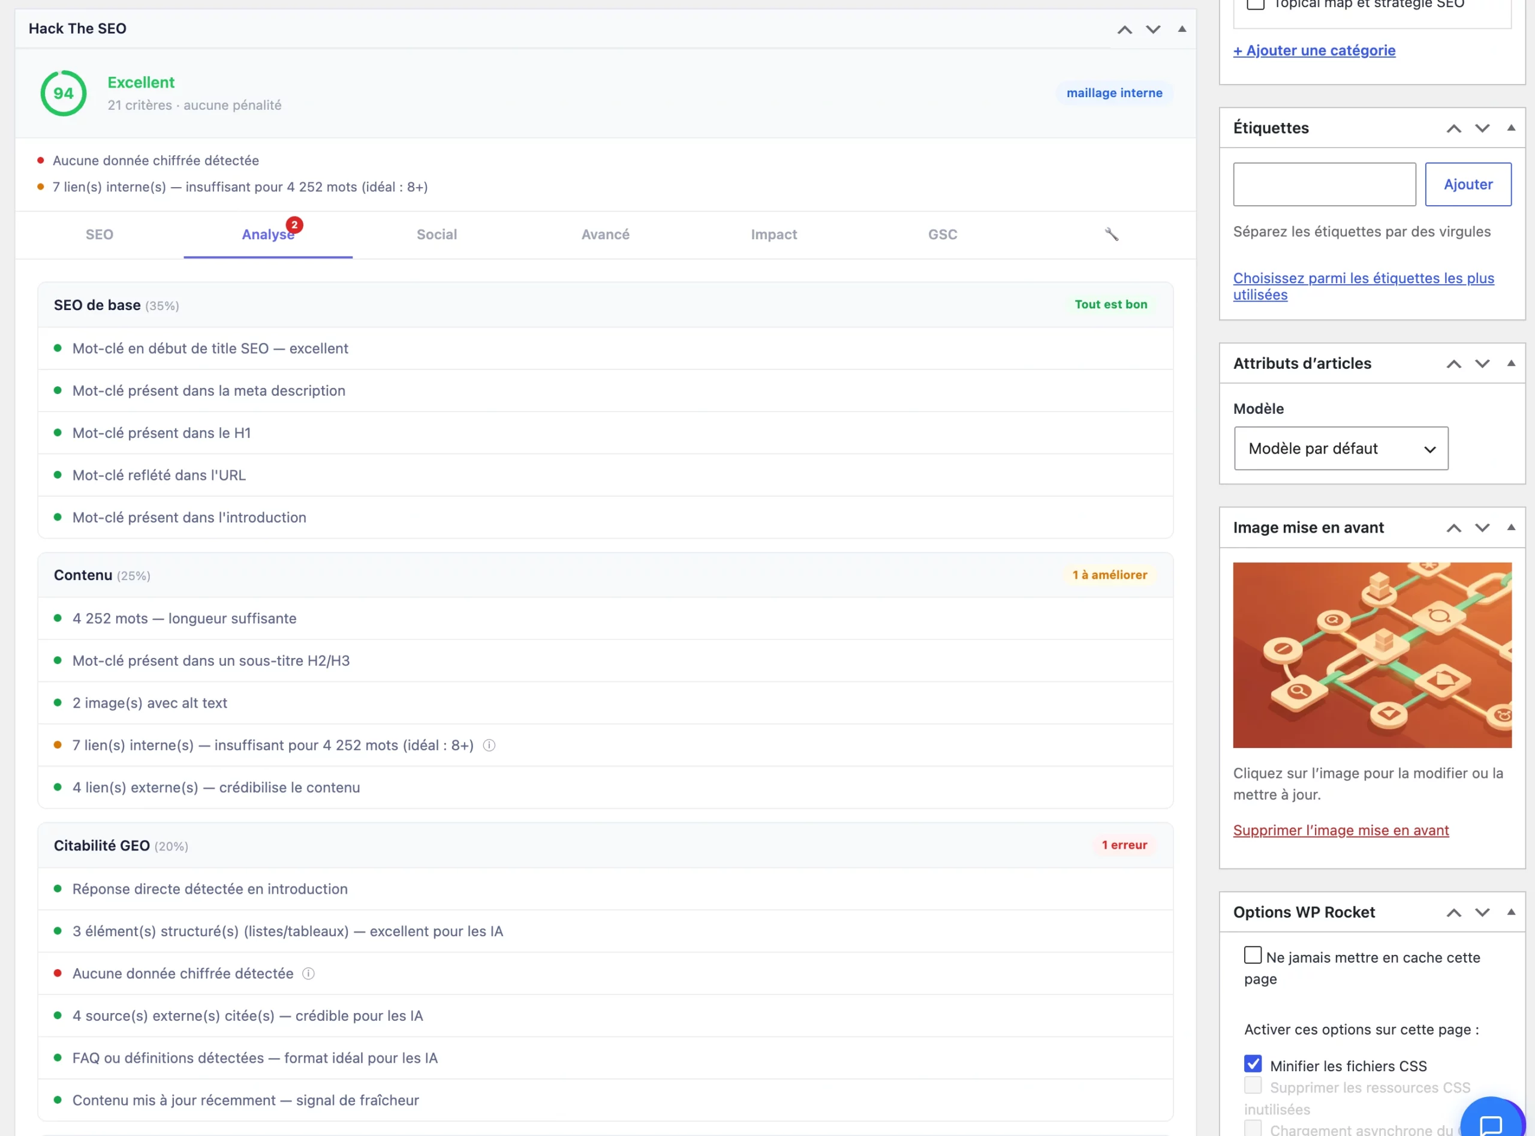Select '4 252 mots — longueur suffisante' row
1535x1136 pixels.
[606, 618]
